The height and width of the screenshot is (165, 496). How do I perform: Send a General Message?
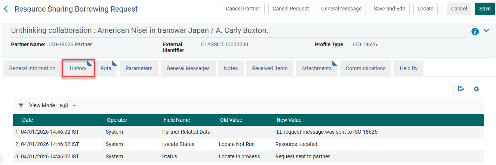click(341, 9)
